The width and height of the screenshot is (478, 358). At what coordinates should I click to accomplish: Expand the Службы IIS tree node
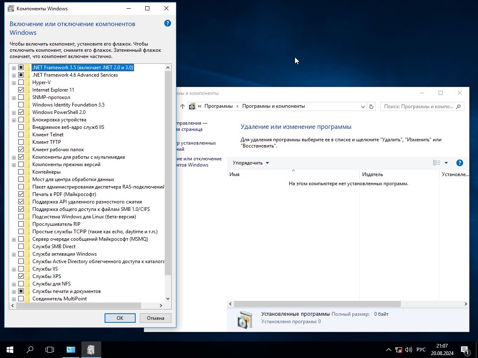14,269
